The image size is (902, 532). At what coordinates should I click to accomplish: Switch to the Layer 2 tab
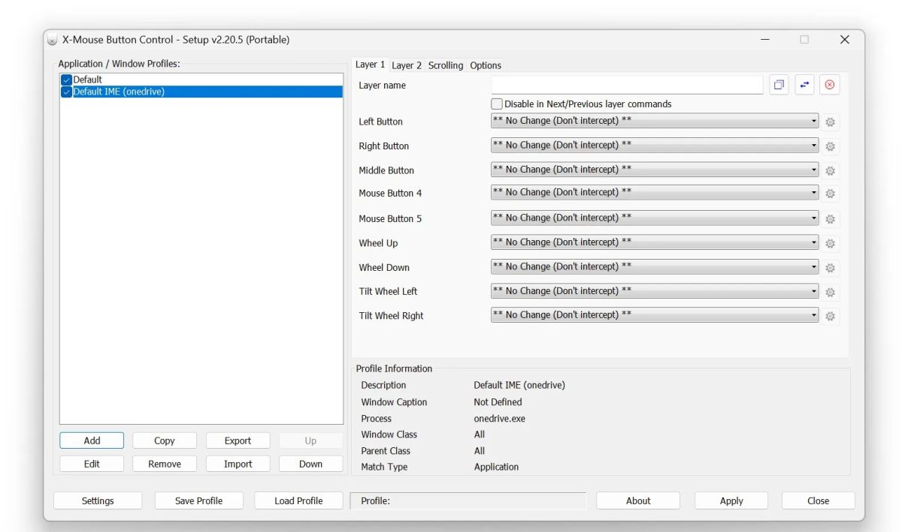(x=406, y=65)
